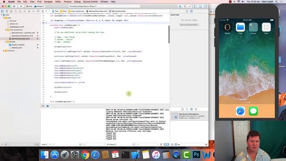The height and width of the screenshot is (161, 286).
Task: Hide the debug area via bar toggle
Action: pos(43,106)
